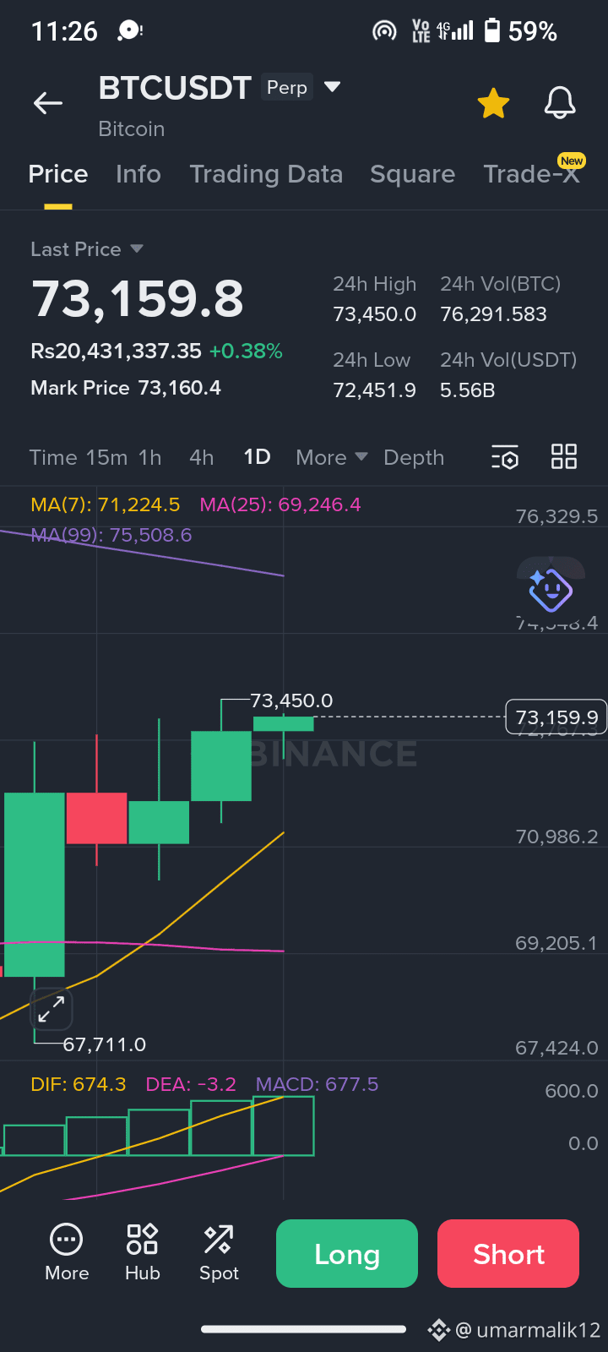This screenshot has width=608, height=1352.
Task: Tap the last price 73,159.8
Action: tap(138, 299)
